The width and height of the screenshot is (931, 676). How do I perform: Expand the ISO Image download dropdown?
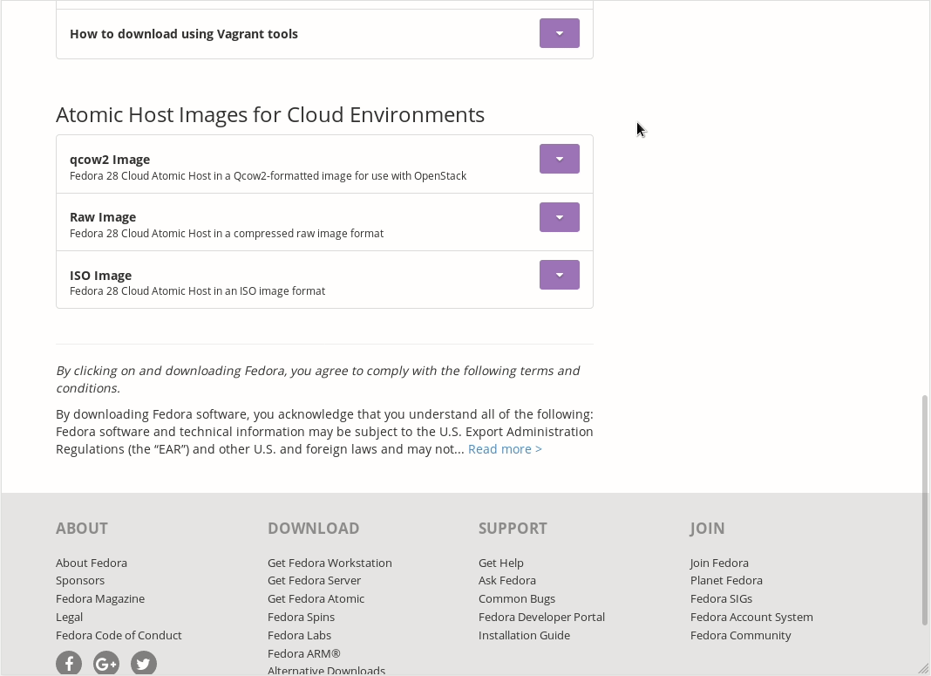point(560,275)
